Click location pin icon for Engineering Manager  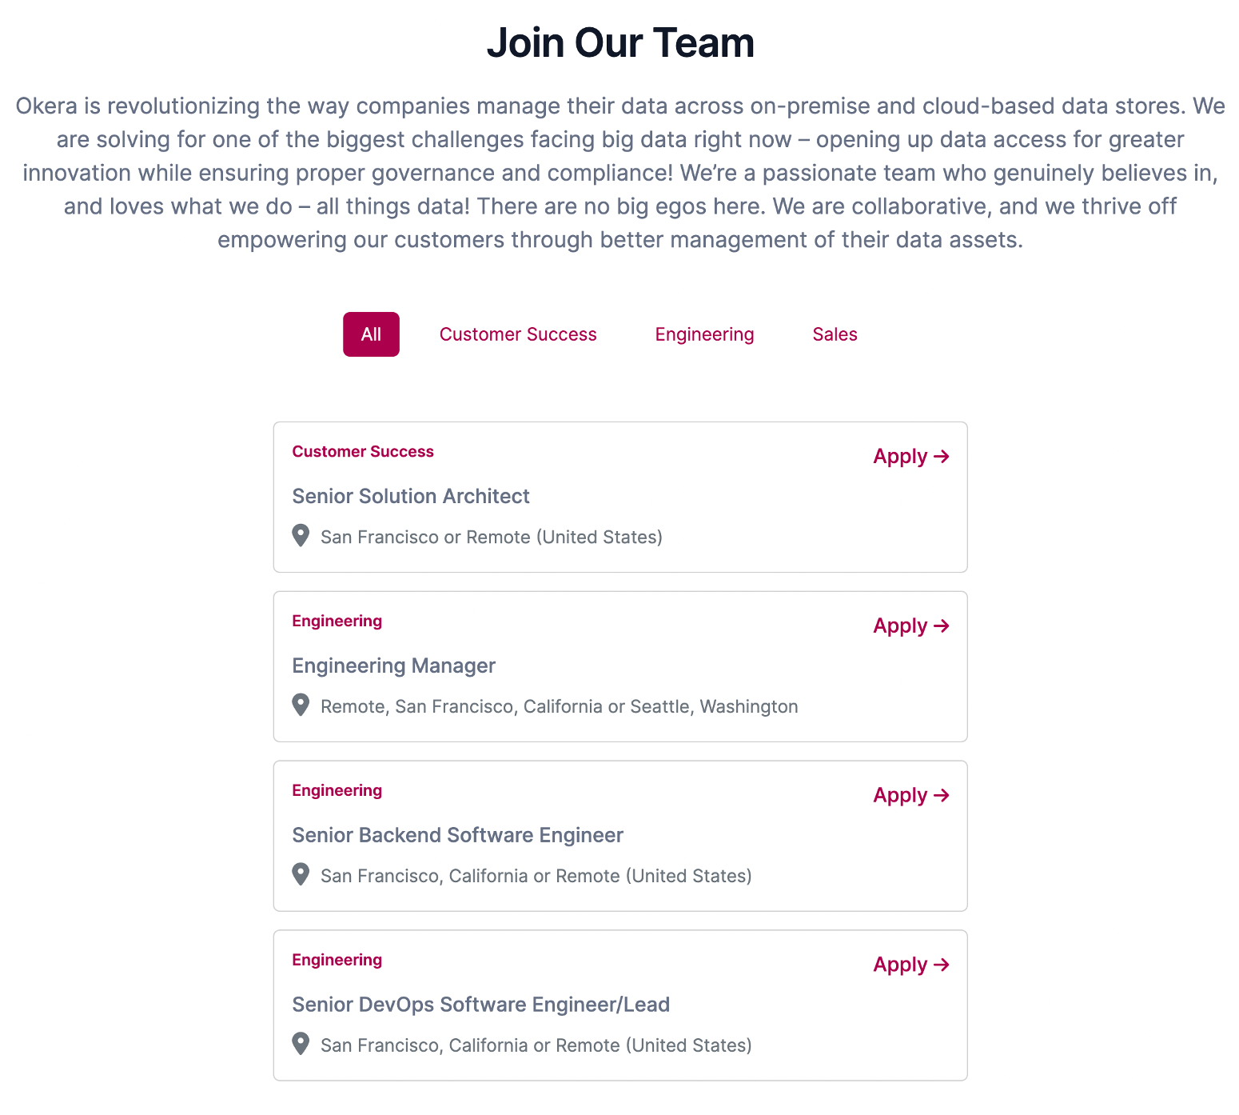[301, 705]
